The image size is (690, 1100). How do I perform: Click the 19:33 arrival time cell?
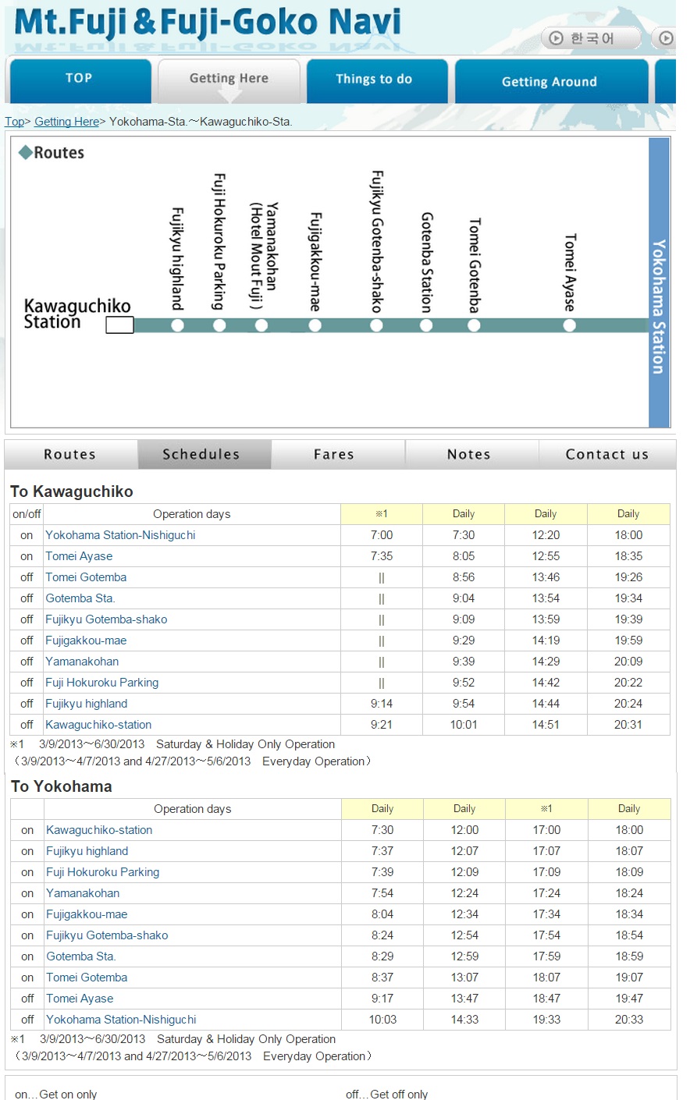546,1020
